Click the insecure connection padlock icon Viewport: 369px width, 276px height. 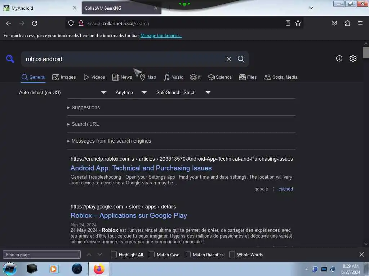[81, 23]
